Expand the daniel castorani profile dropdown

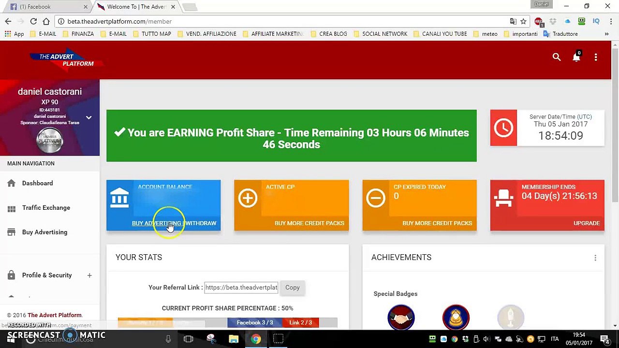point(88,117)
